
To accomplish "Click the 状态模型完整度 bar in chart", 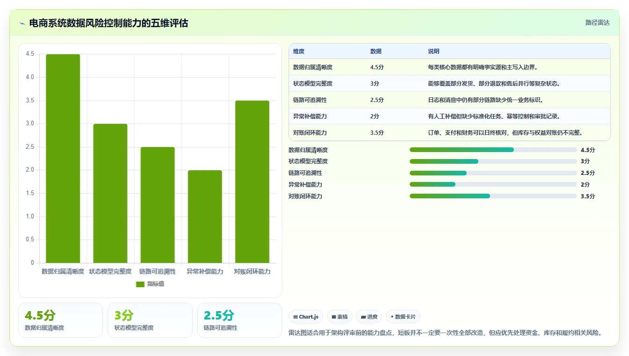I will [110, 193].
